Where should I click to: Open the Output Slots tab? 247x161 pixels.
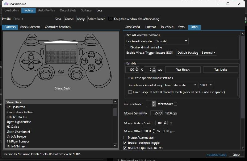(x=68, y=10)
